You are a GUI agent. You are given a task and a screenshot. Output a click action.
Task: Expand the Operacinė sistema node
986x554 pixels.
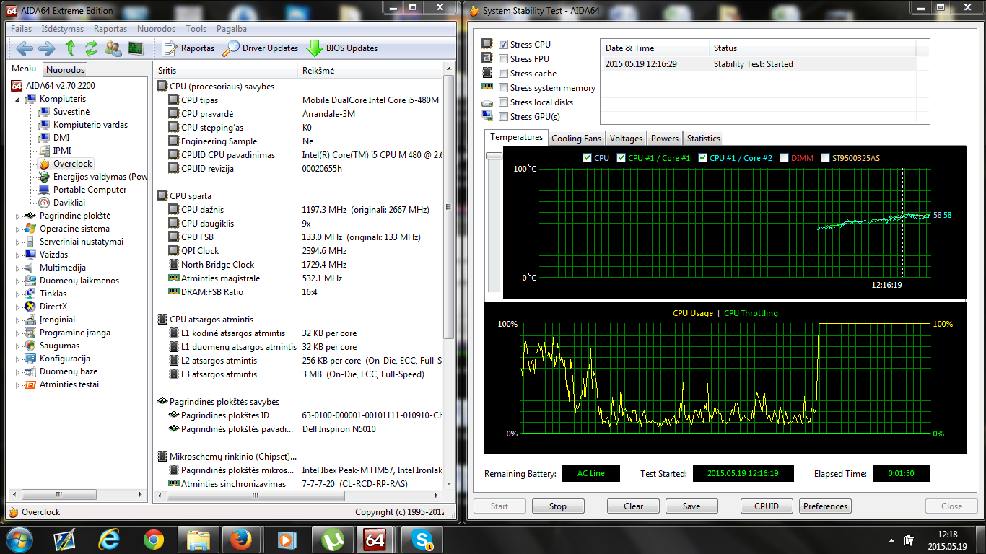(18, 229)
